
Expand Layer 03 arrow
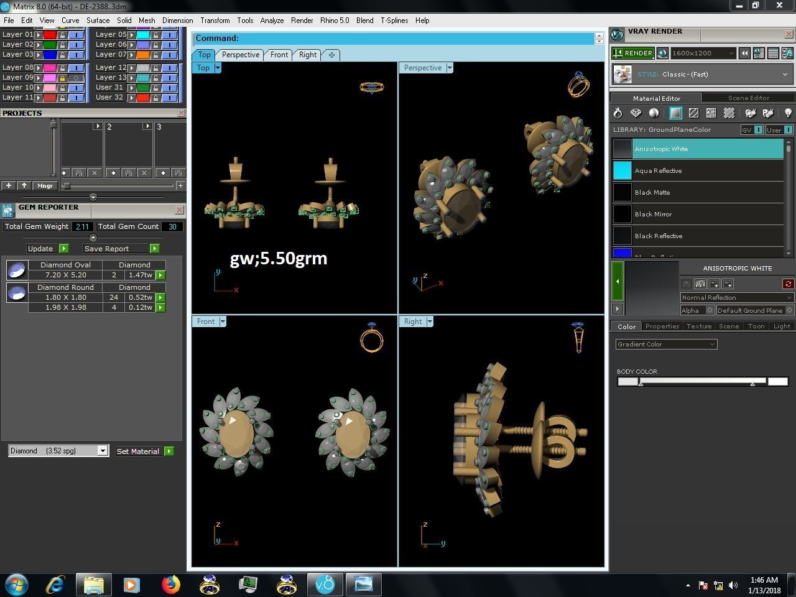(x=39, y=55)
